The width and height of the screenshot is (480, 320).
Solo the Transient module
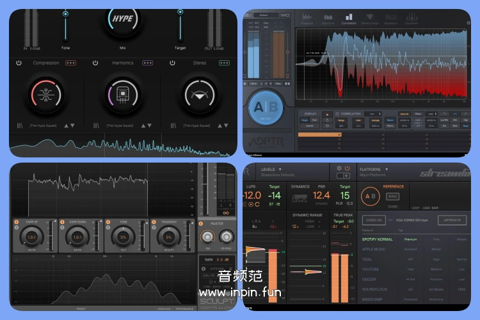pyautogui.click(x=154, y=228)
